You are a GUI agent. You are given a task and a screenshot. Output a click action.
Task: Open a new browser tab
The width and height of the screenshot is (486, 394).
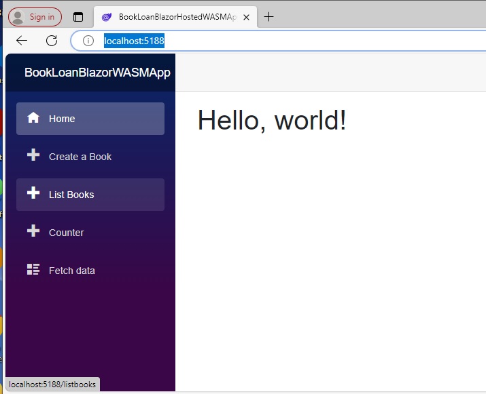pyautogui.click(x=269, y=17)
